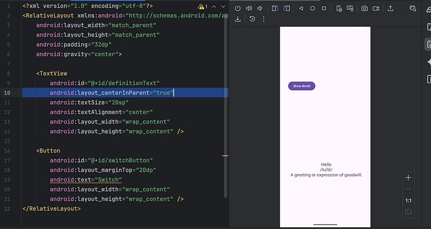
Task: Click line number 19 in the gutter
Action: pyautogui.click(x=7, y=180)
